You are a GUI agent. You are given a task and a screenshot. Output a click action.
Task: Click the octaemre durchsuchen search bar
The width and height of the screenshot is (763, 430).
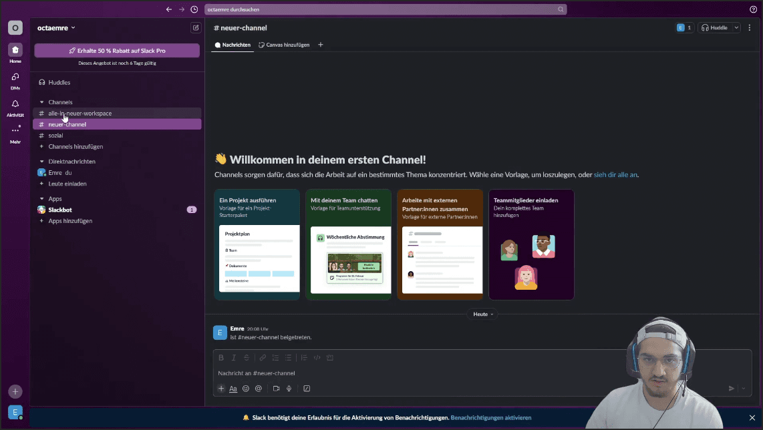point(386,9)
